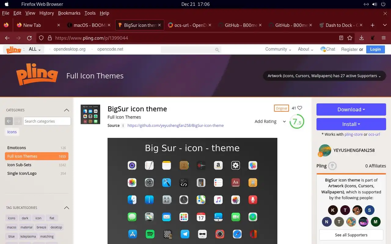
Task: Click supporter avatar K
Action: point(333,210)
